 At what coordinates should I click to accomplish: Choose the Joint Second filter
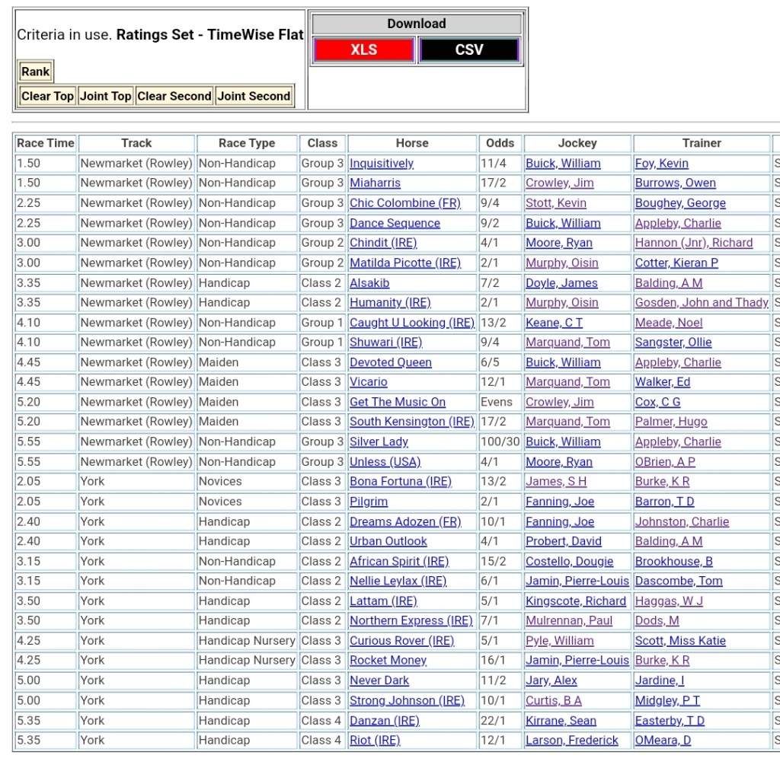(x=254, y=96)
